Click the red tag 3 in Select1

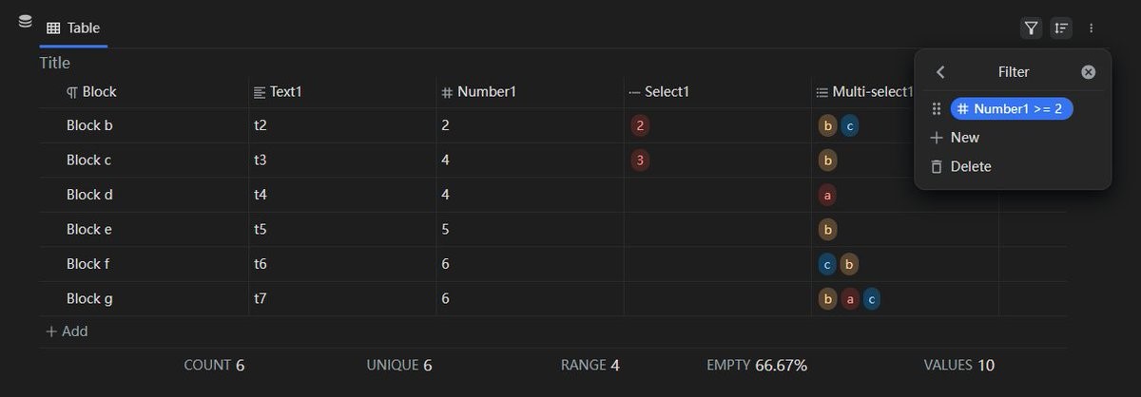640,160
